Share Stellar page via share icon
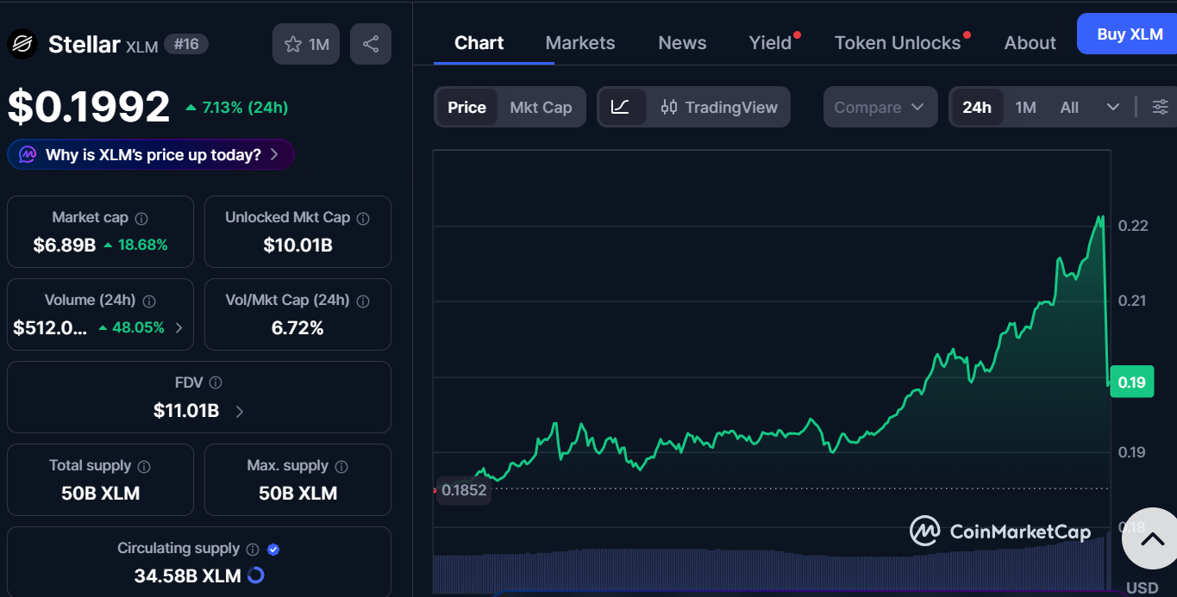This screenshot has height=597, width=1177. (371, 44)
